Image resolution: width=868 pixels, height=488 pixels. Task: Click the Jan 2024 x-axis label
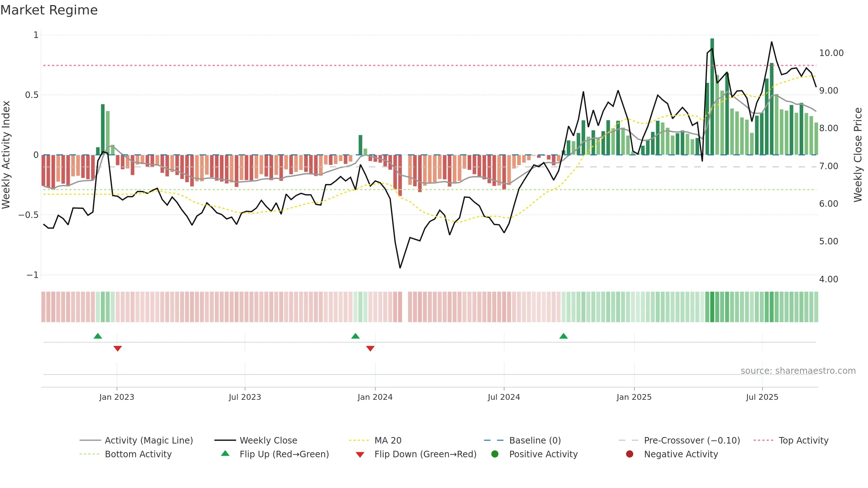click(375, 397)
